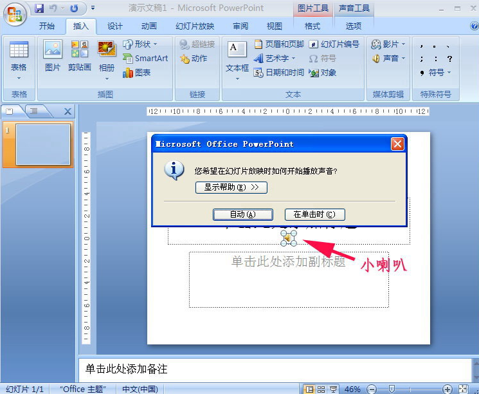Insert 日期和时间 date and time
This screenshot has width=479, height=394.
(279, 73)
